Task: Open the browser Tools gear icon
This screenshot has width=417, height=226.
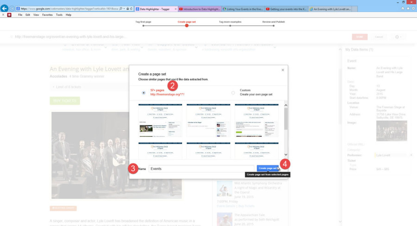Action: [x=413, y=8]
